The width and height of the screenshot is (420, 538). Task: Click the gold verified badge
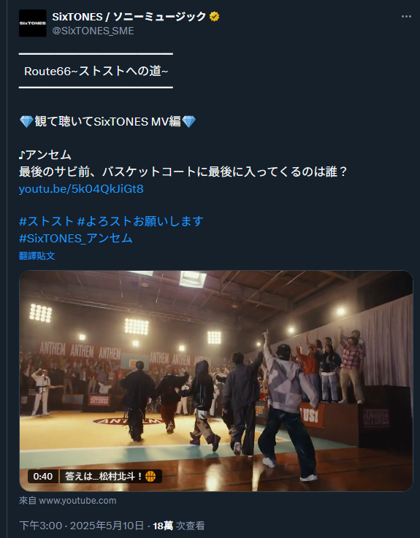tap(214, 17)
